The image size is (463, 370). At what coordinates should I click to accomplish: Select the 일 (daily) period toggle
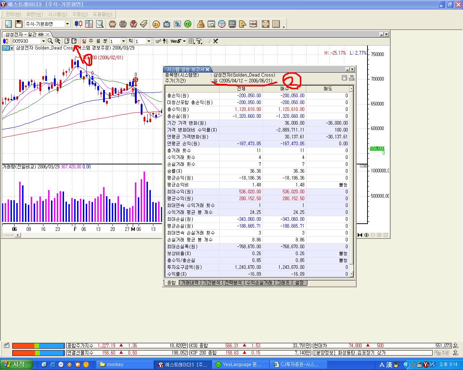pos(84,41)
